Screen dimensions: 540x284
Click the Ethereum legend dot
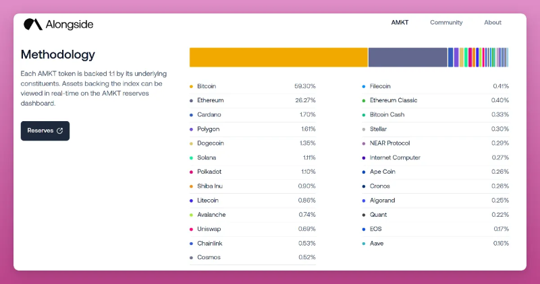coord(191,100)
